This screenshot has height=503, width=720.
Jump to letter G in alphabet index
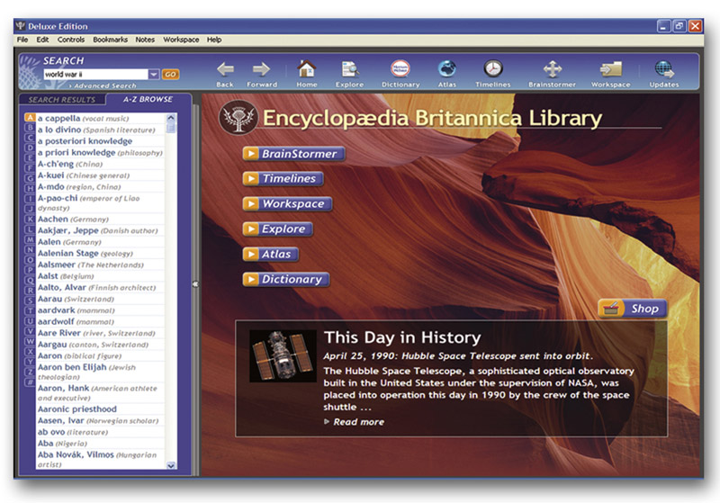pyautogui.click(x=30, y=178)
